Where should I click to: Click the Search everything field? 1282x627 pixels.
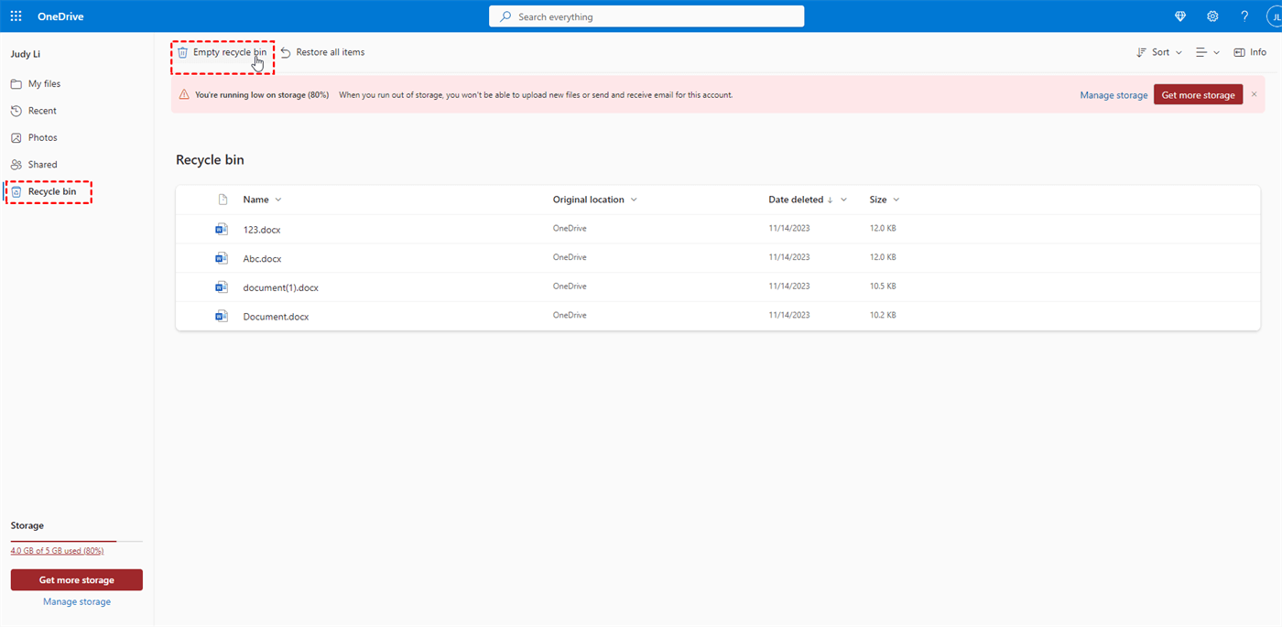[x=646, y=16]
